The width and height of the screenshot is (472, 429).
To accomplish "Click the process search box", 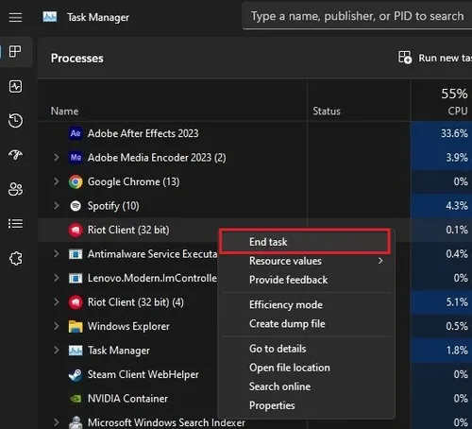I will tap(357, 16).
